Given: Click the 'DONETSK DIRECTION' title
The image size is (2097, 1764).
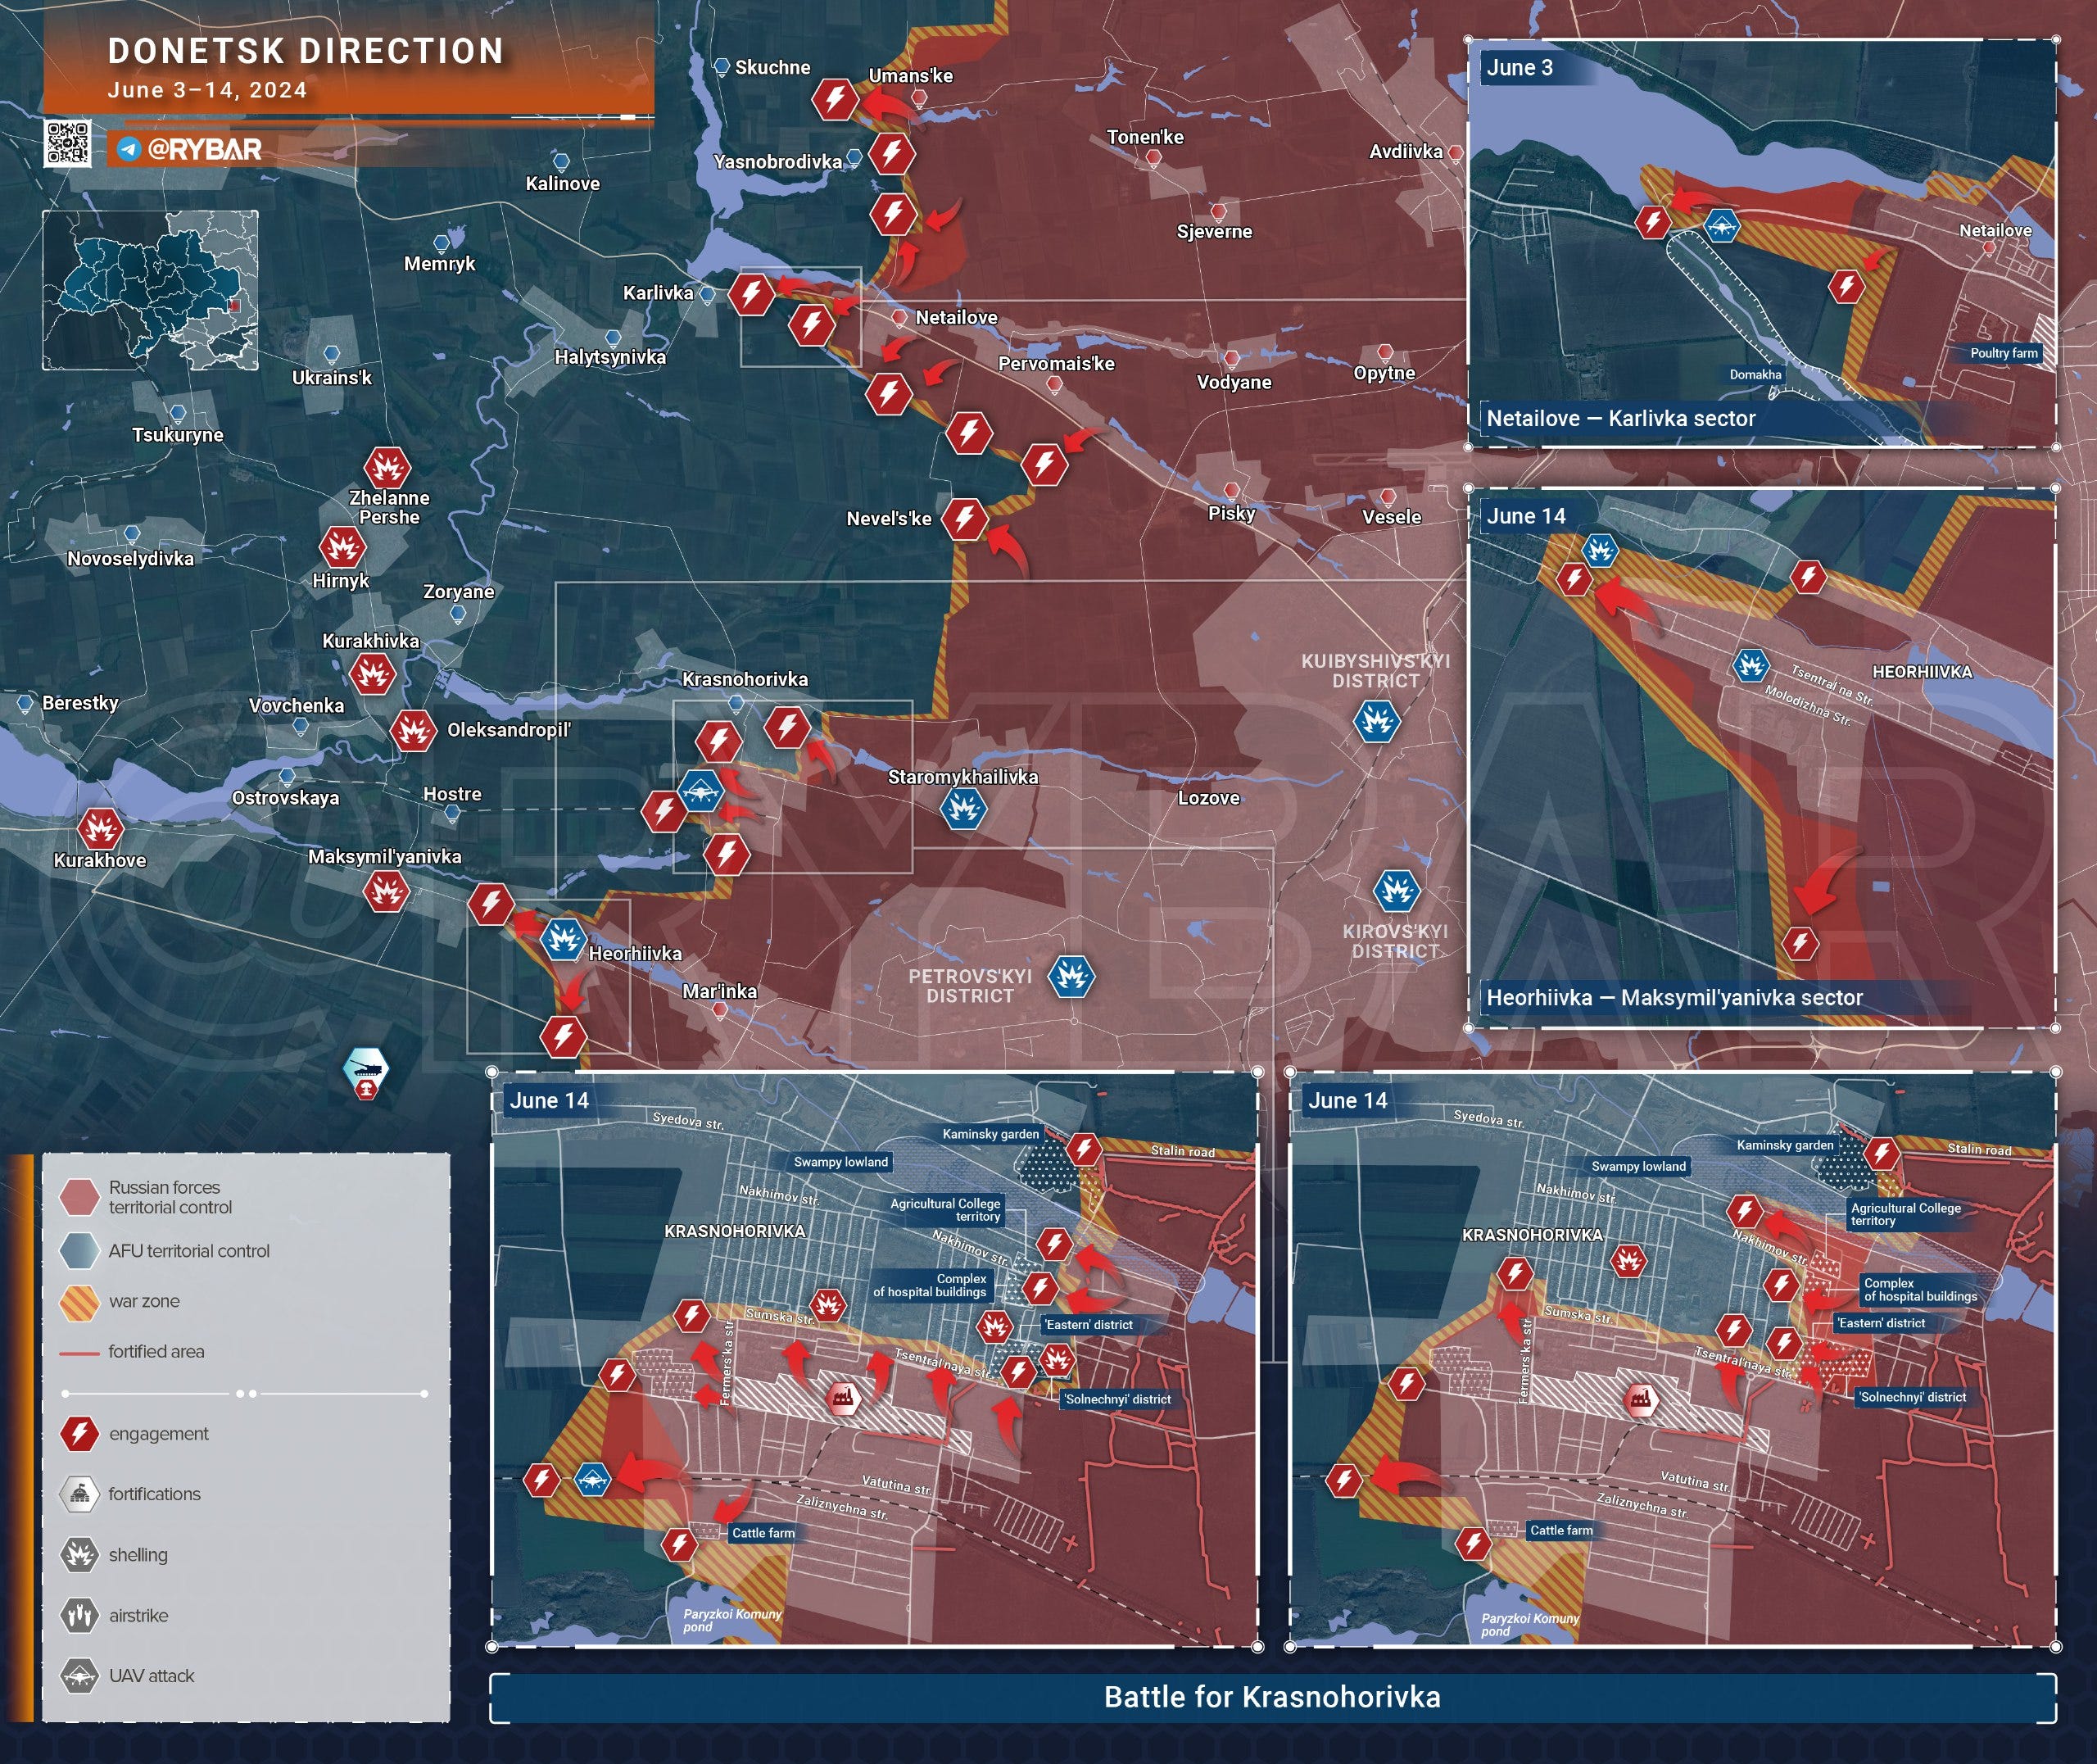Looking at the screenshot, I should 306,51.
